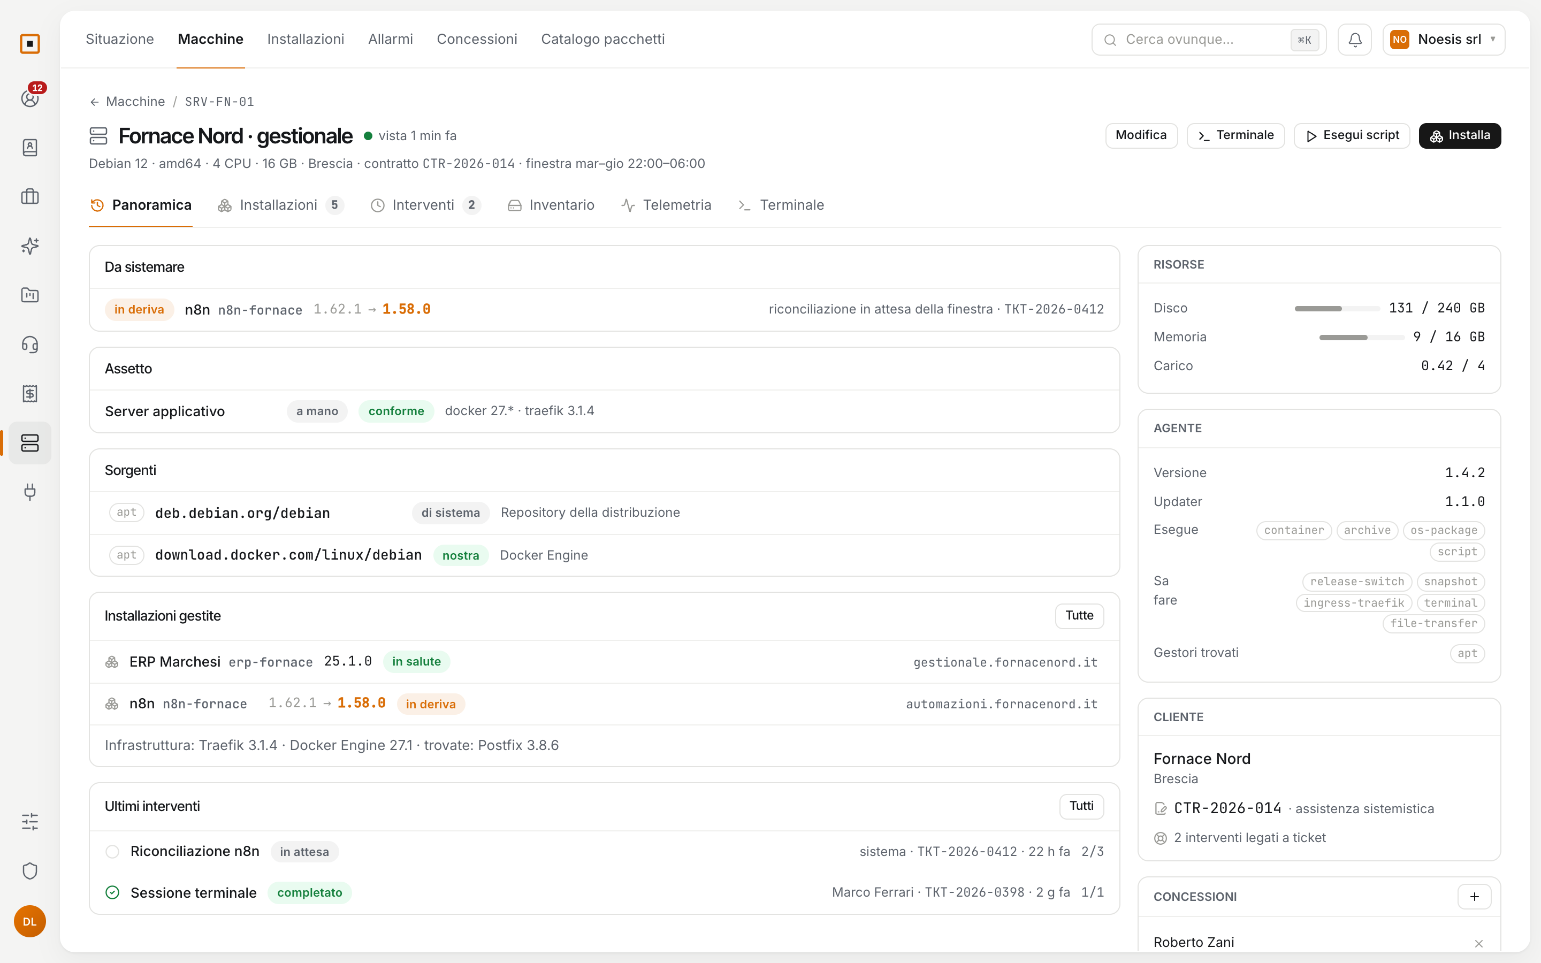This screenshot has height=963, width=1541.
Task: Focus the Cerca ovunque search field
Action: click(x=1209, y=40)
